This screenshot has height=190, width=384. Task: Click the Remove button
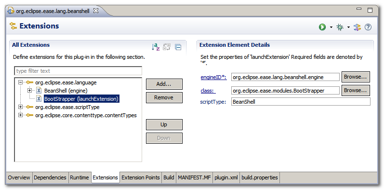(x=164, y=97)
